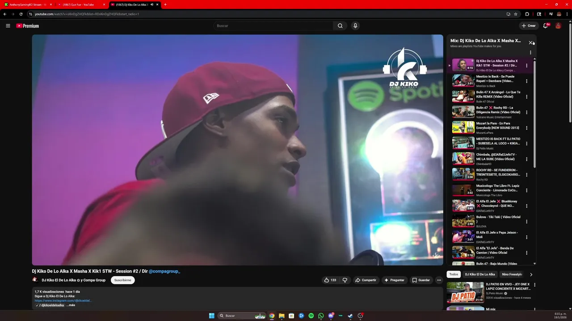The width and height of the screenshot is (572, 321).
Task: Click the Crear button
Action: coord(529,26)
